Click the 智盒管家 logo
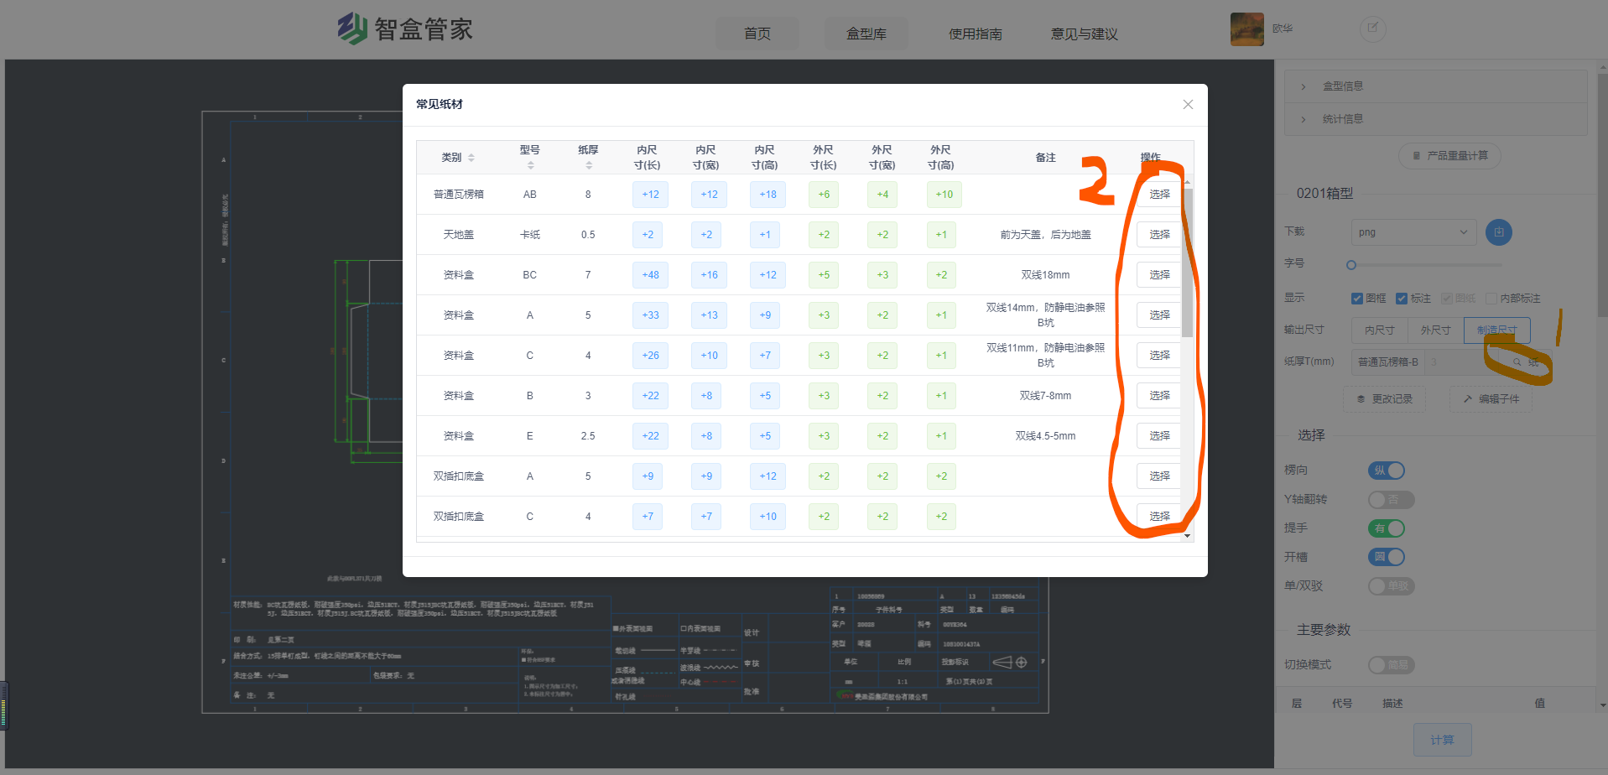Image resolution: width=1608 pixels, height=775 pixels. pos(405,29)
